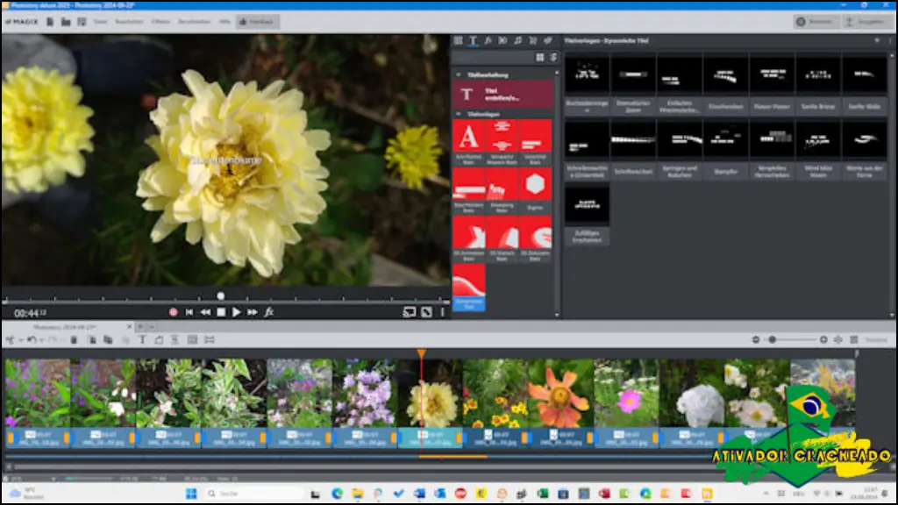Expand the Titelvorlagen panel header dropdown
The height and width of the screenshot is (505, 898).
click(x=877, y=40)
